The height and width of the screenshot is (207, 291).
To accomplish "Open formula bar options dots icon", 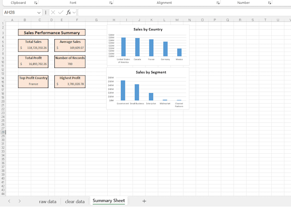I will (x=46, y=12).
